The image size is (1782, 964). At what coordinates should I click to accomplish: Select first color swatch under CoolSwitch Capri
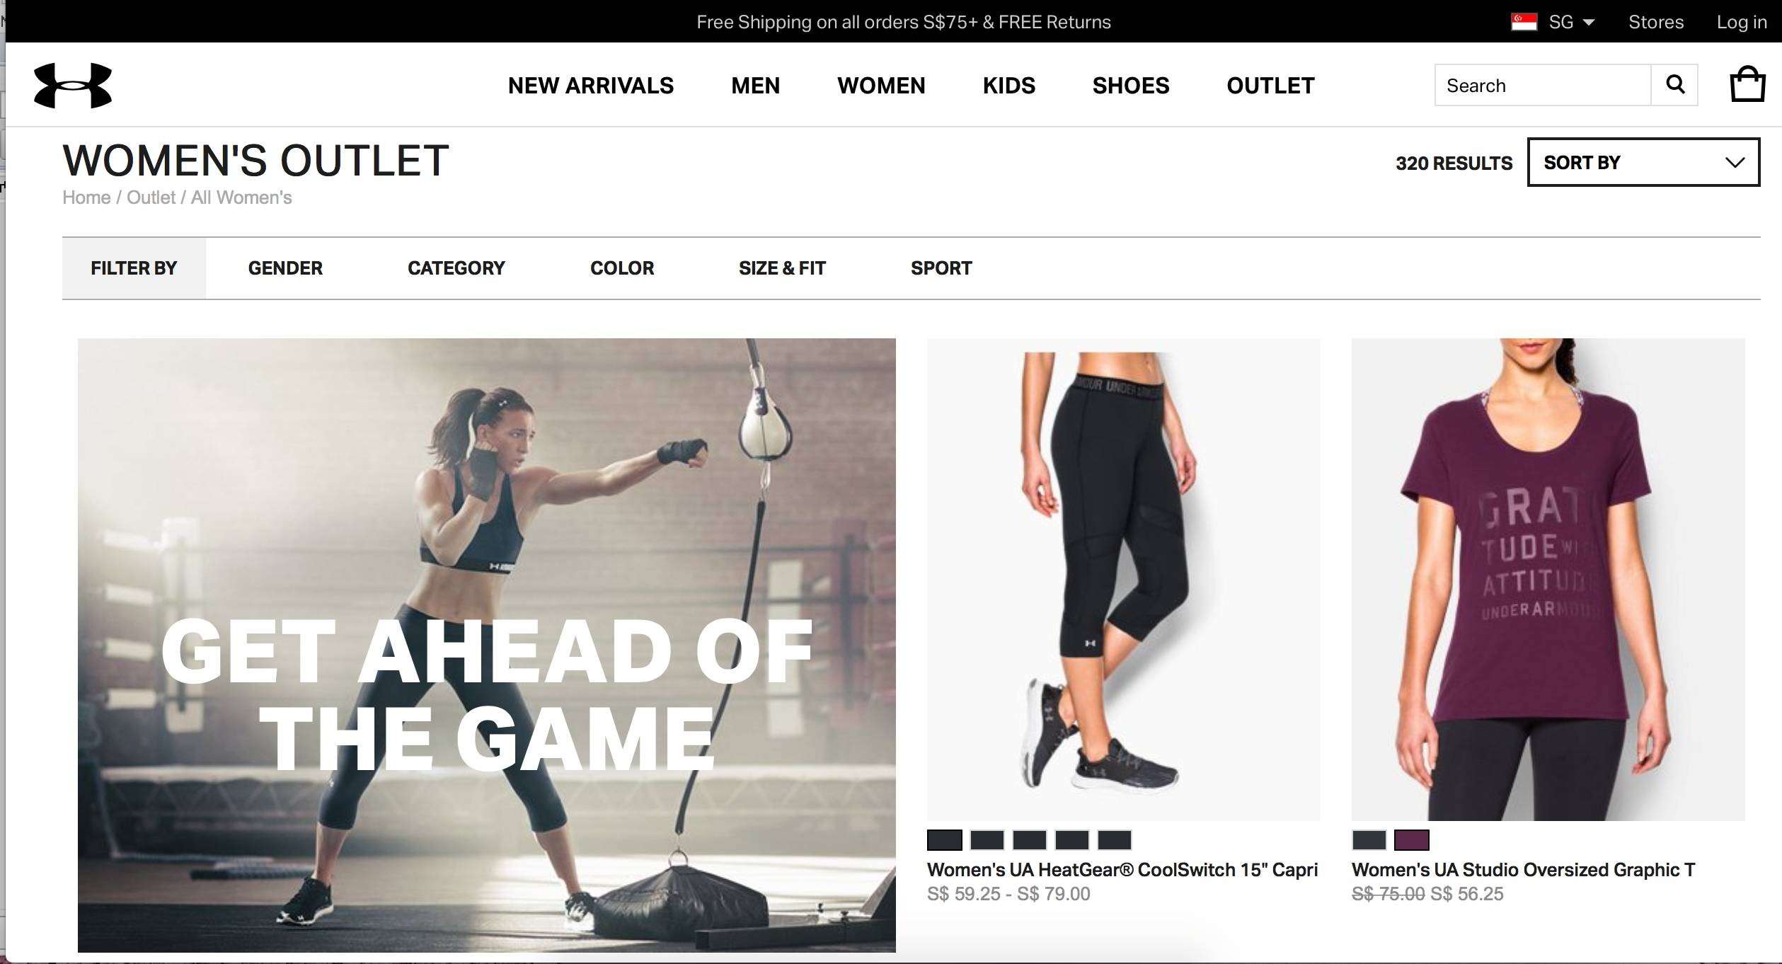pos(945,840)
